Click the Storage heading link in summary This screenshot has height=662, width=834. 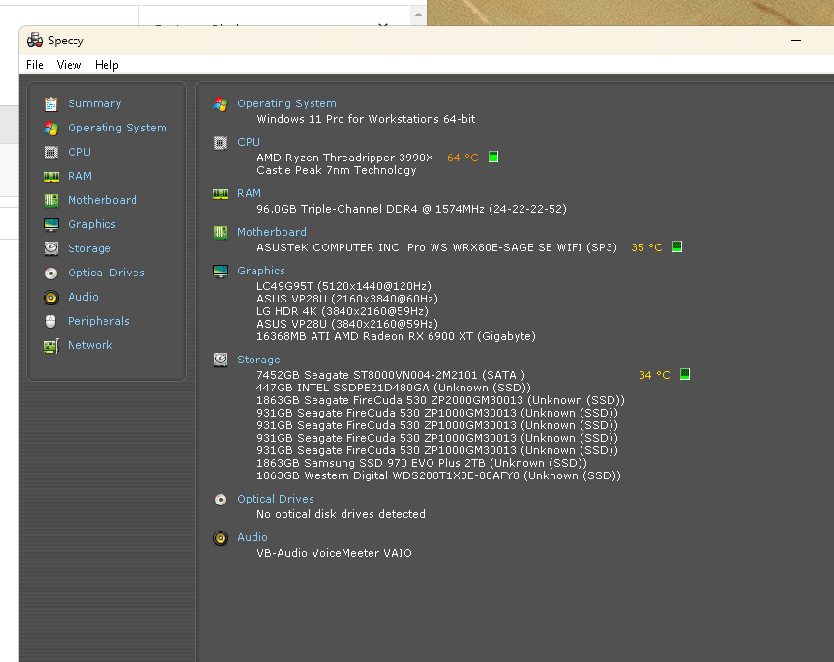click(x=258, y=360)
